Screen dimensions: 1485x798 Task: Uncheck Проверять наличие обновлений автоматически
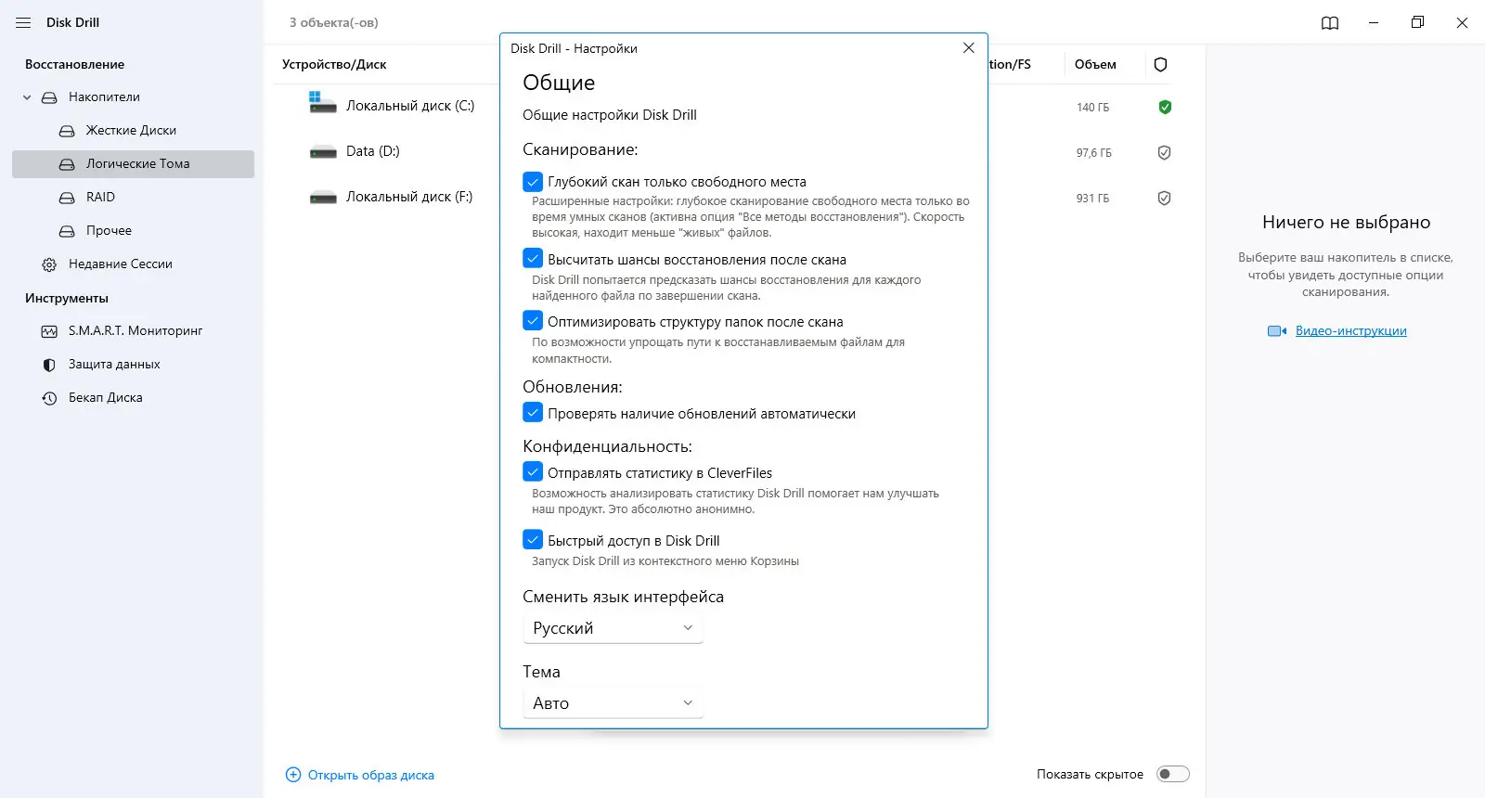click(533, 412)
